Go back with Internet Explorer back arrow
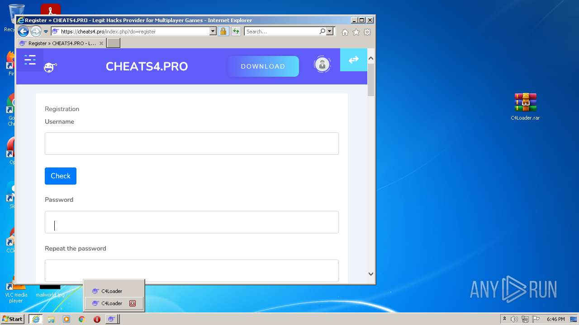This screenshot has height=325, width=579. [x=23, y=31]
